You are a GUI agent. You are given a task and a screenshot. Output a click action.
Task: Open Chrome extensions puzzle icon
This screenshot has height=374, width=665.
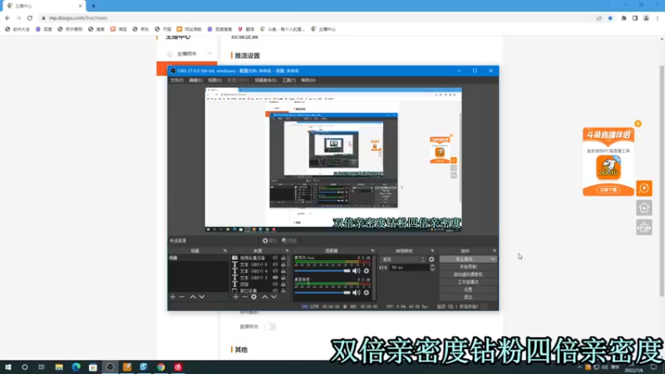tap(624, 17)
